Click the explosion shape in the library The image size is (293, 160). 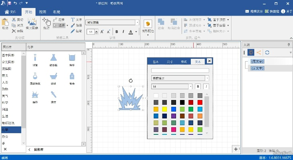[x=35, y=95]
